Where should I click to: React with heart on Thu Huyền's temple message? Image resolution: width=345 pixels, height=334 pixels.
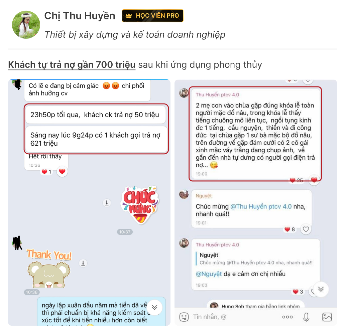point(314,180)
